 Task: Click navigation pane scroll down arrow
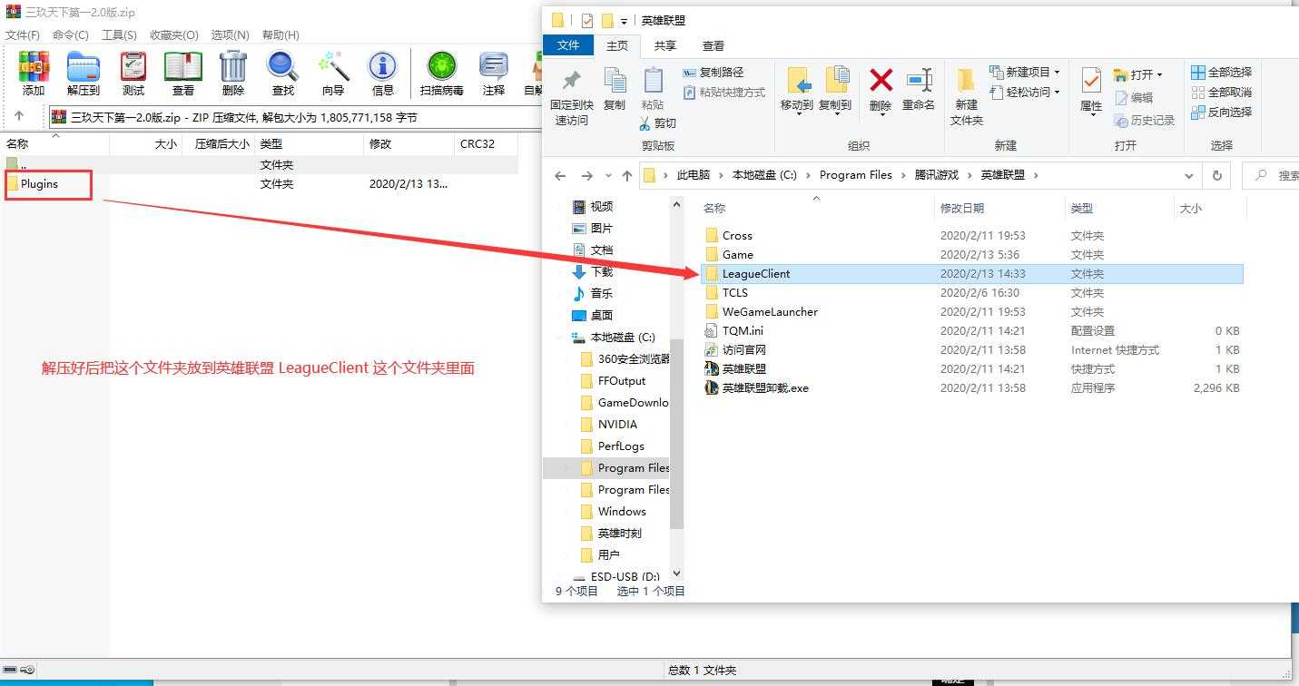(x=676, y=573)
